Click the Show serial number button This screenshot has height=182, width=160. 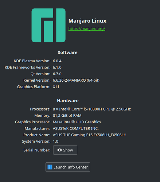point(65,150)
